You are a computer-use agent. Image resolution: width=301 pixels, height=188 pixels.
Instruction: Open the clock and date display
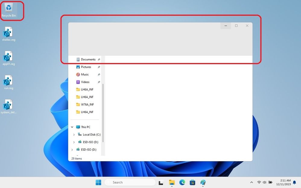coord(284,182)
